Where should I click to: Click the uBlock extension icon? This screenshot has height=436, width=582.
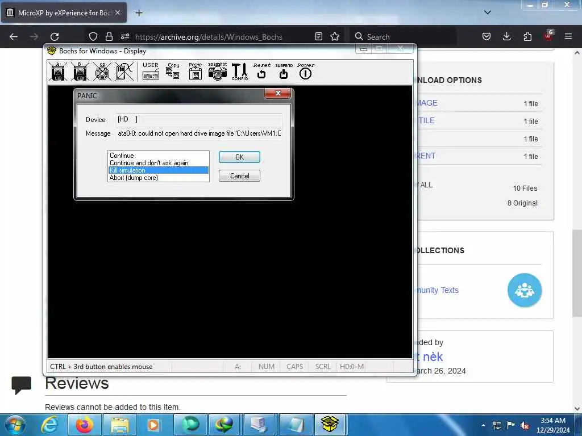pos(548,36)
